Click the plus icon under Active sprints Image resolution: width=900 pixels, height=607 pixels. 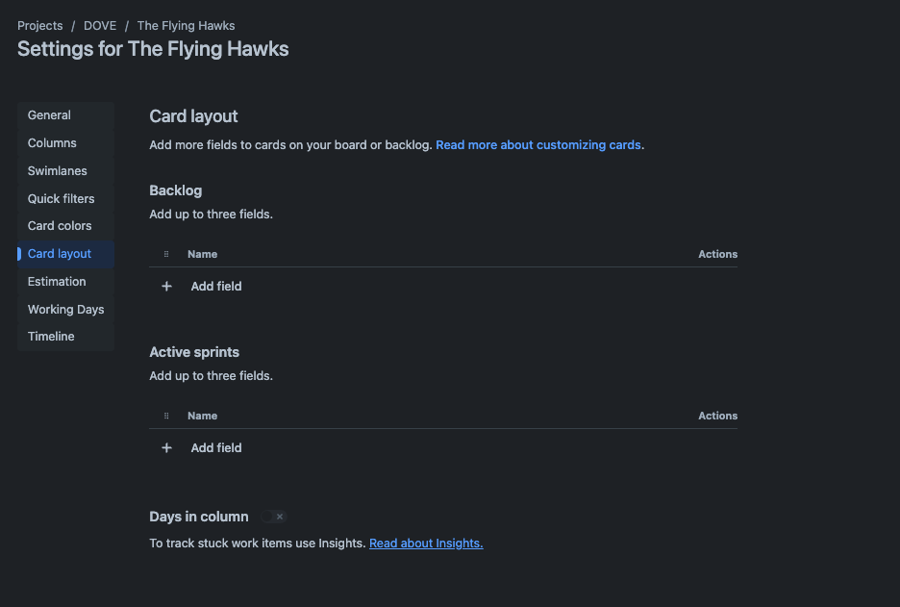(x=166, y=448)
